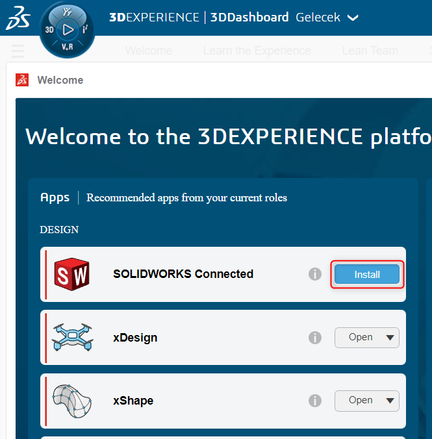Click the SOLIDWORKS Connected cube icon

point(72,274)
